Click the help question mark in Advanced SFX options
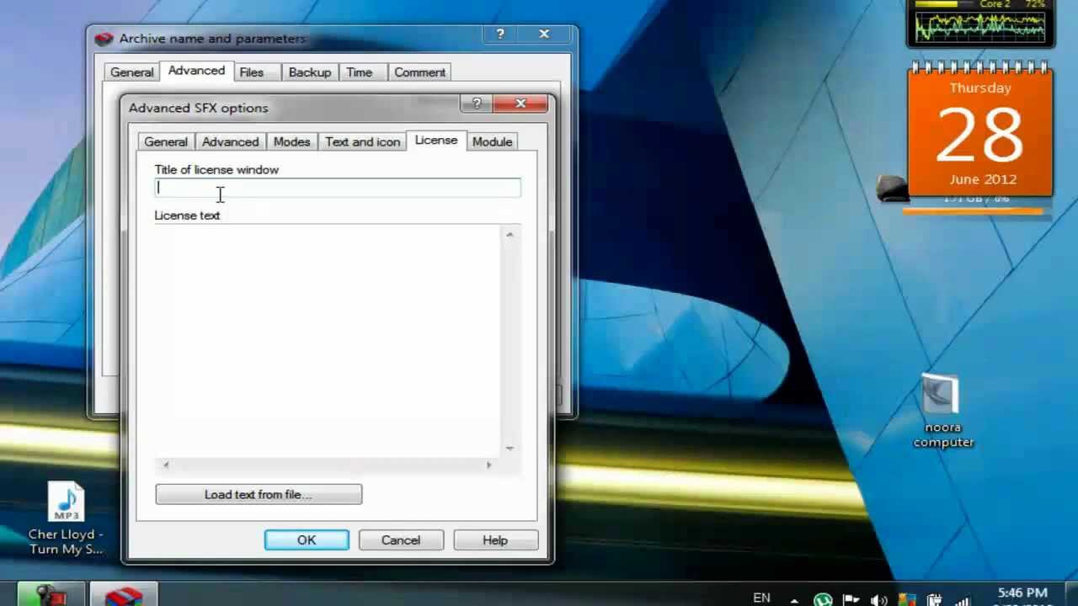 [477, 104]
